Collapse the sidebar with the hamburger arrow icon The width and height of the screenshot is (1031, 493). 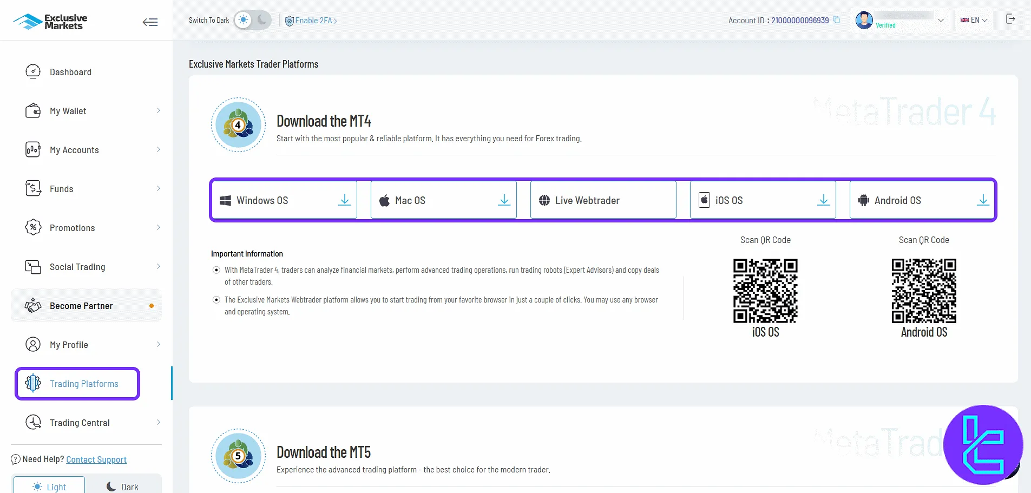pyautogui.click(x=150, y=22)
